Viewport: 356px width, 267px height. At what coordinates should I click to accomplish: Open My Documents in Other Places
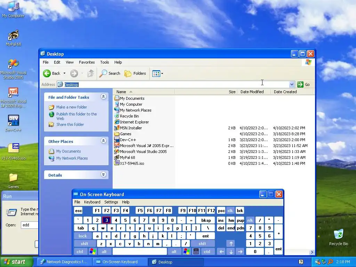[x=68, y=151]
